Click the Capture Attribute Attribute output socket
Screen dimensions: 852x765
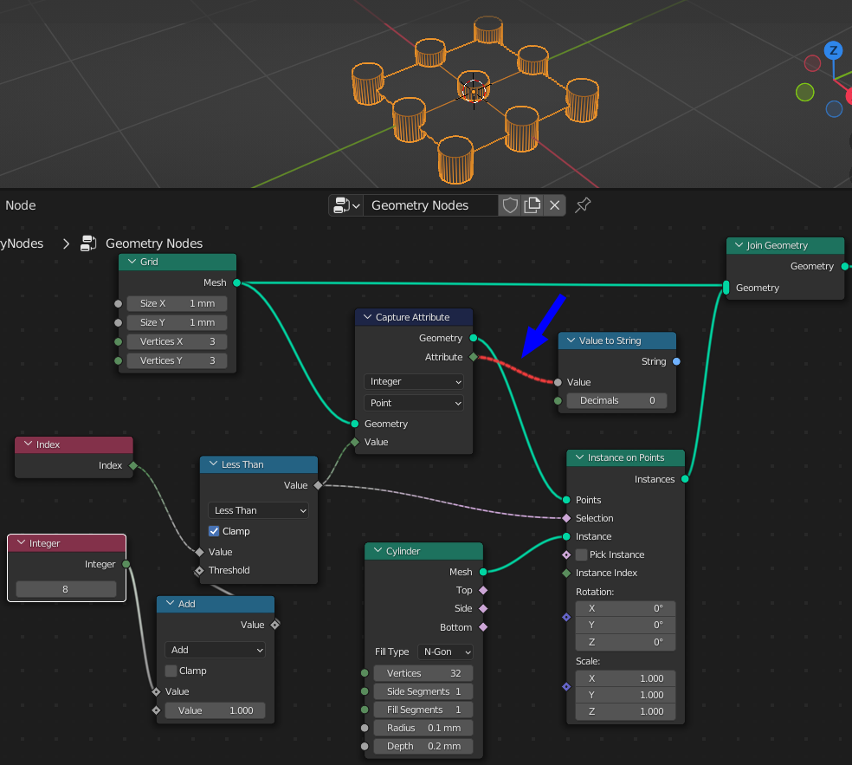pyautogui.click(x=474, y=357)
